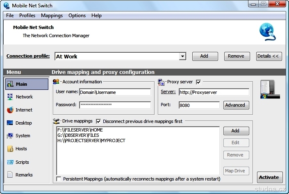289x194 pixels.
Task: Activate the At Work profile
Action: click(270, 177)
